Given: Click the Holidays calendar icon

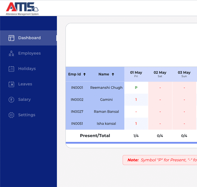Looking at the screenshot, I should (x=11, y=69).
